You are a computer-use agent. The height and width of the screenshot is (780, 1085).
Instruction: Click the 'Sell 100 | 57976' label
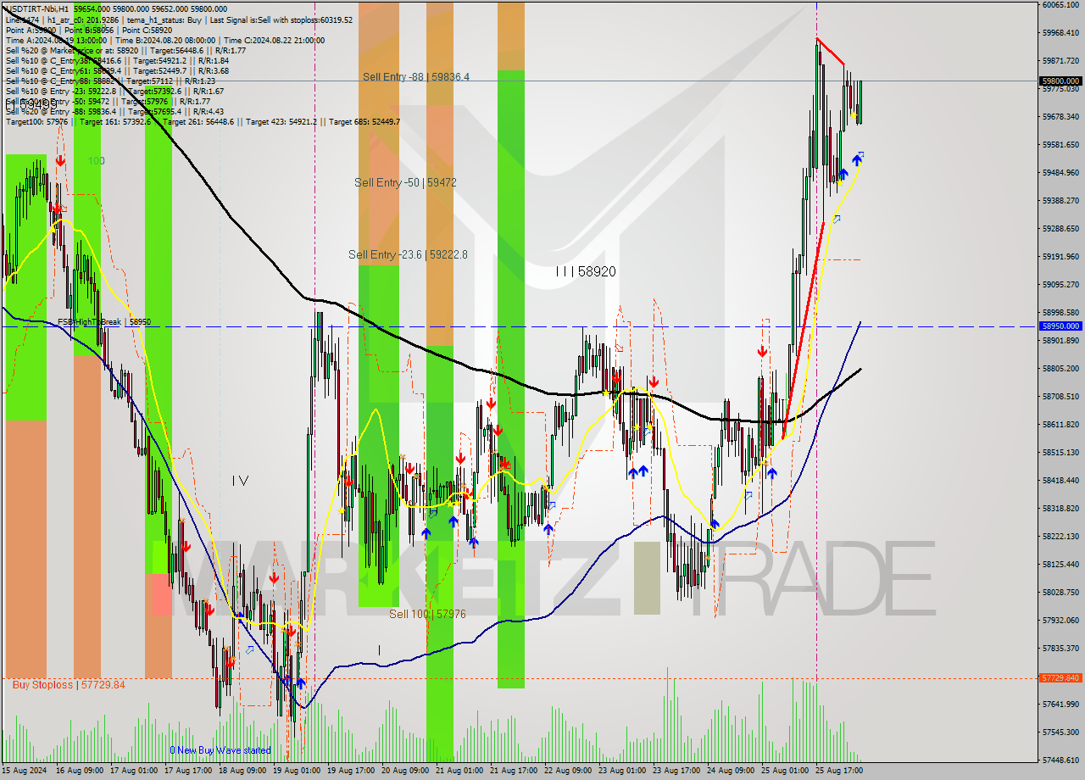pyautogui.click(x=427, y=614)
